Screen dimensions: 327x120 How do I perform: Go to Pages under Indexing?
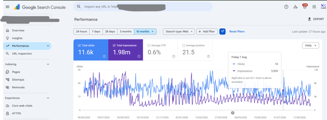coord(27,72)
